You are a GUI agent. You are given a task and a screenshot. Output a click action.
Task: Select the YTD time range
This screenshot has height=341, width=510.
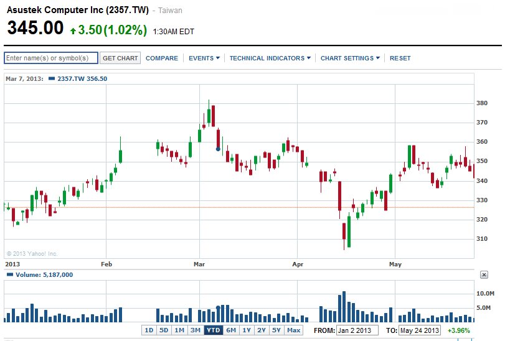pos(214,330)
